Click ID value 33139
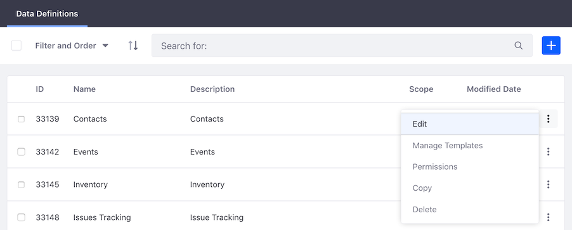This screenshot has height=230, width=572. pos(48,119)
